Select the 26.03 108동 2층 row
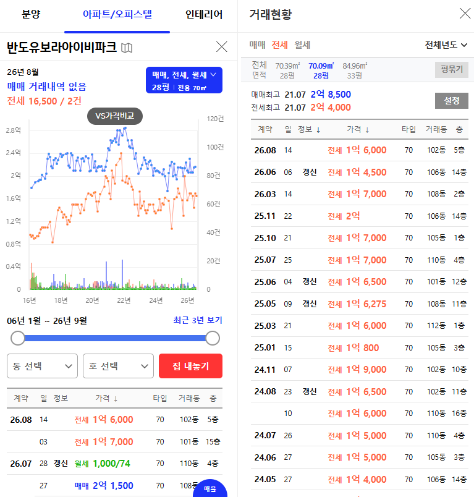Image resolution: width=474 pixels, height=497 pixels. coord(360,194)
